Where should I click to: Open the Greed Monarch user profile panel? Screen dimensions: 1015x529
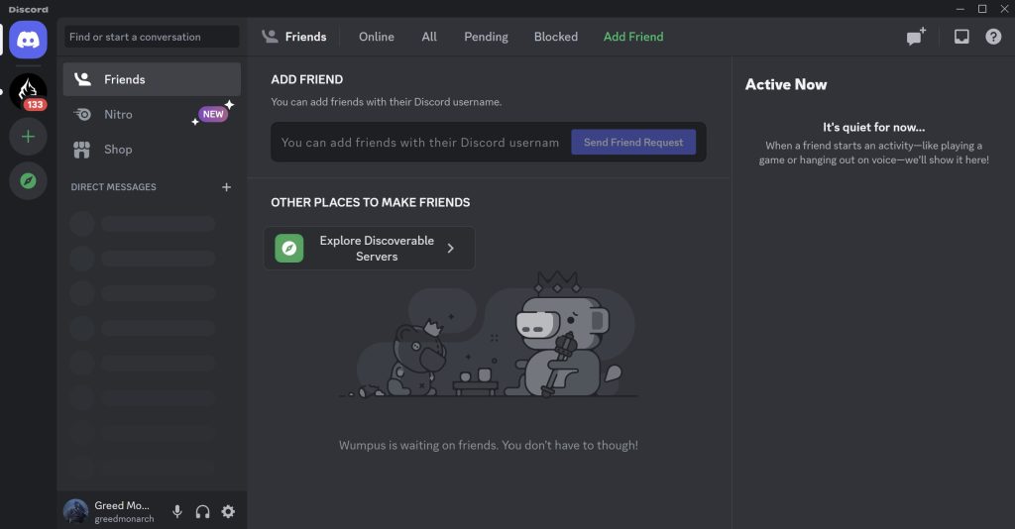111,511
